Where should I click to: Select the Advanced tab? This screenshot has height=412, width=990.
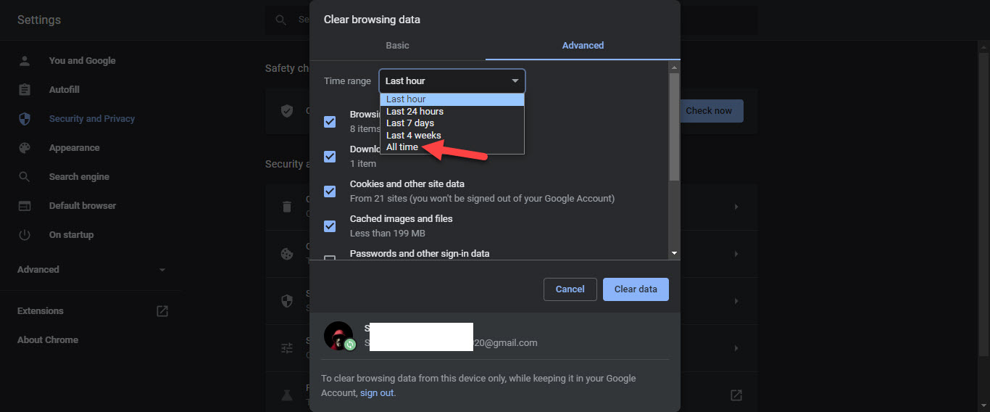(x=583, y=46)
